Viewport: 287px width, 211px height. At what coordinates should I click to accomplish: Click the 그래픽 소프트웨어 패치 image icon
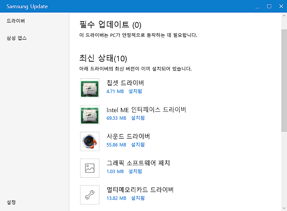click(x=90, y=168)
